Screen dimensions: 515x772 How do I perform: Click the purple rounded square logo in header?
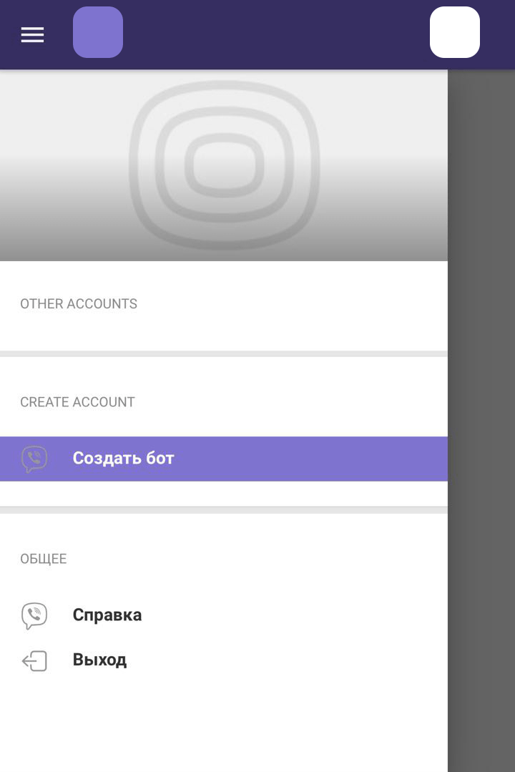[x=98, y=32]
